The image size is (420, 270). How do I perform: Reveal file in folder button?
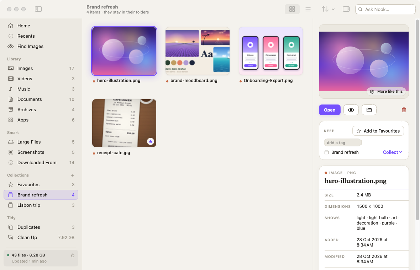click(x=369, y=110)
